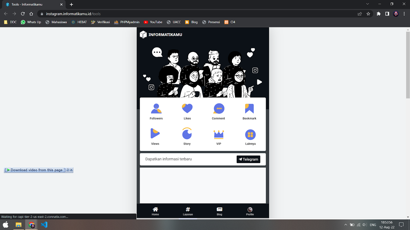Open the Presensi bookmark

pos(211,22)
